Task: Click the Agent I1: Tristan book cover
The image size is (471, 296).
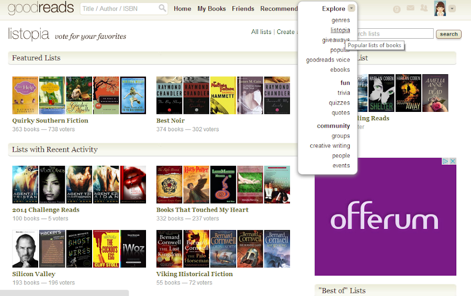Action: coord(25,185)
